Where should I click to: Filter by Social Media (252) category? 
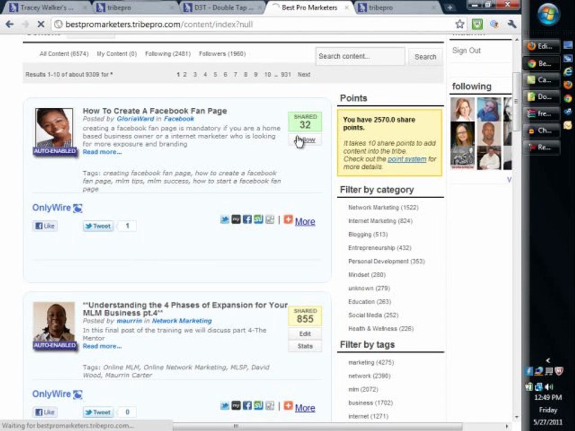click(x=373, y=315)
